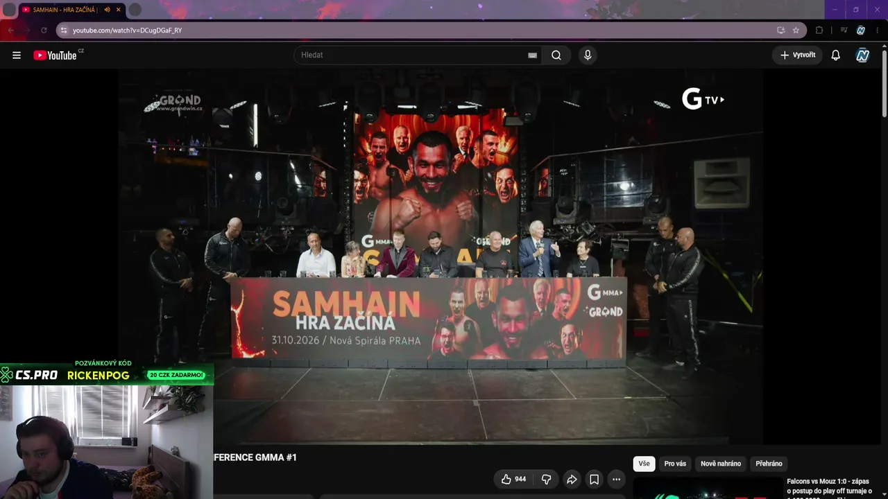Select the "Přehráno" filter chip
The height and width of the screenshot is (499, 888).
click(769, 464)
